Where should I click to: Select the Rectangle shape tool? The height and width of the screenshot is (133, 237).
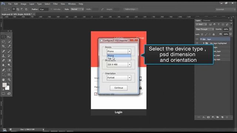click(x=9, y=75)
